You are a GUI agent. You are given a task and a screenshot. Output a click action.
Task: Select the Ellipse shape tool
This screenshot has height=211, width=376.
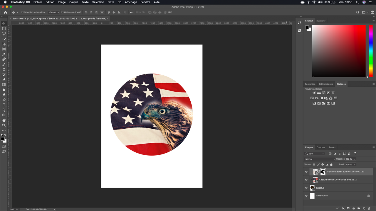coord(4,115)
